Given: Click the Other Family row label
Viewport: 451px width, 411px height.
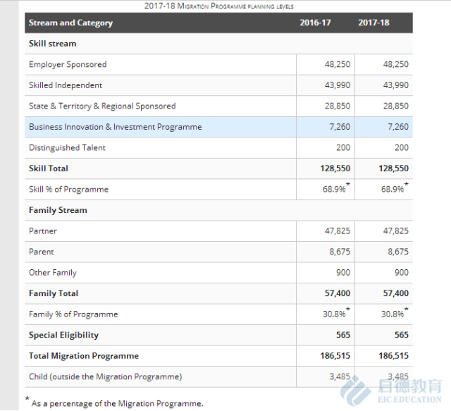Looking at the screenshot, I should [54, 272].
